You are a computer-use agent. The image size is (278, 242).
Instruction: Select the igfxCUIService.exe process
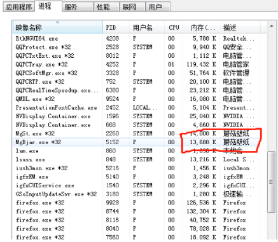136,185
